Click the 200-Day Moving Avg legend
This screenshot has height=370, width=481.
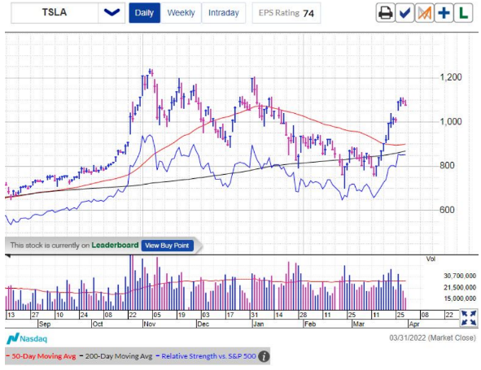116,356
